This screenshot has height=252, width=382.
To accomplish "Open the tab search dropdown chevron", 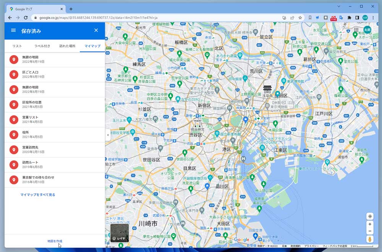I will [x=338, y=7].
